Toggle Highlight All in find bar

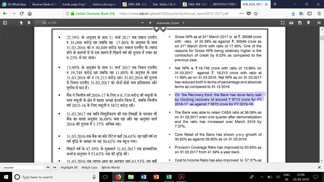coord(69,167)
